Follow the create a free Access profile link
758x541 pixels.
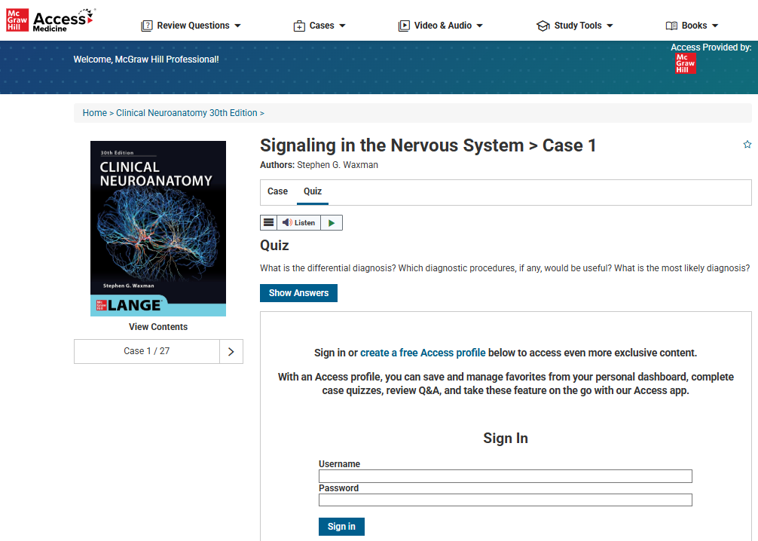pyautogui.click(x=423, y=353)
